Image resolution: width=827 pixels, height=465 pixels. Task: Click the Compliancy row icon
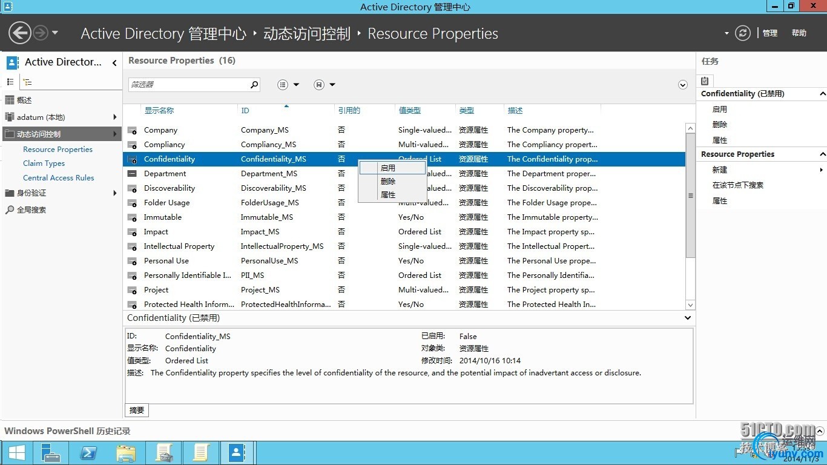[132, 145]
